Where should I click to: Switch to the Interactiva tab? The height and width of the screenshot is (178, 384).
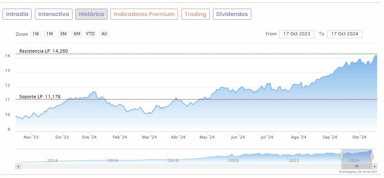[54, 14]
